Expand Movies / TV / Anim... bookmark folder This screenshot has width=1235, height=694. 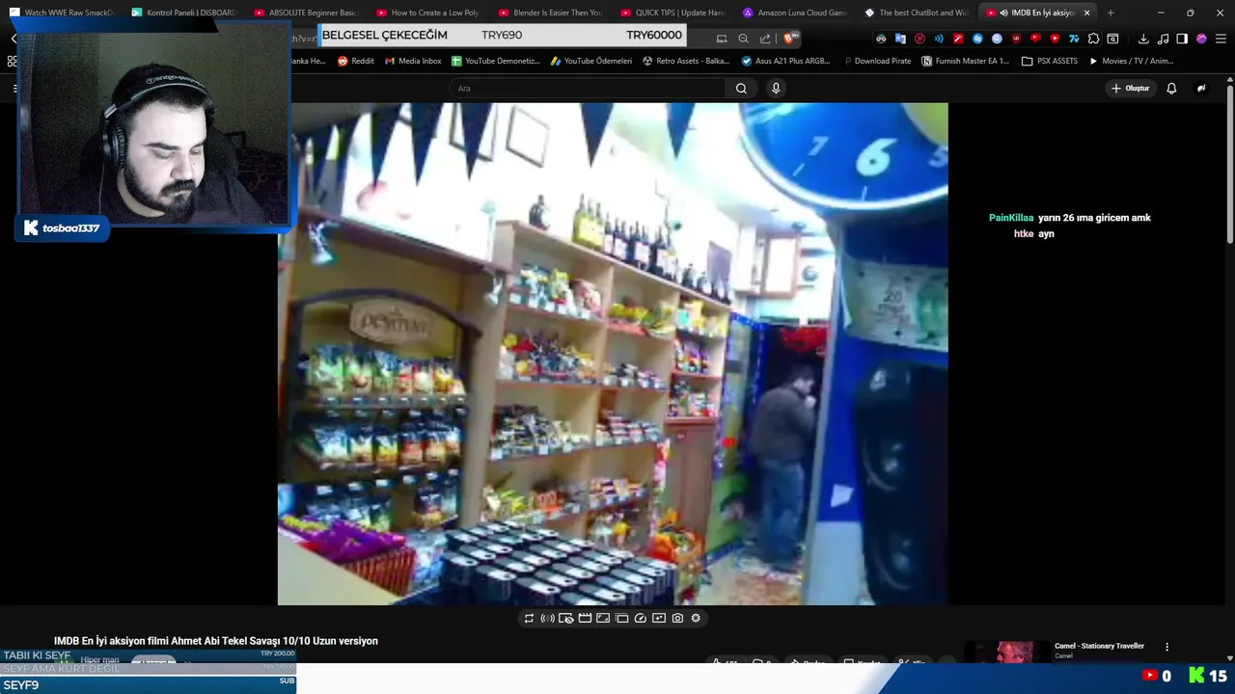(1131, 61)
